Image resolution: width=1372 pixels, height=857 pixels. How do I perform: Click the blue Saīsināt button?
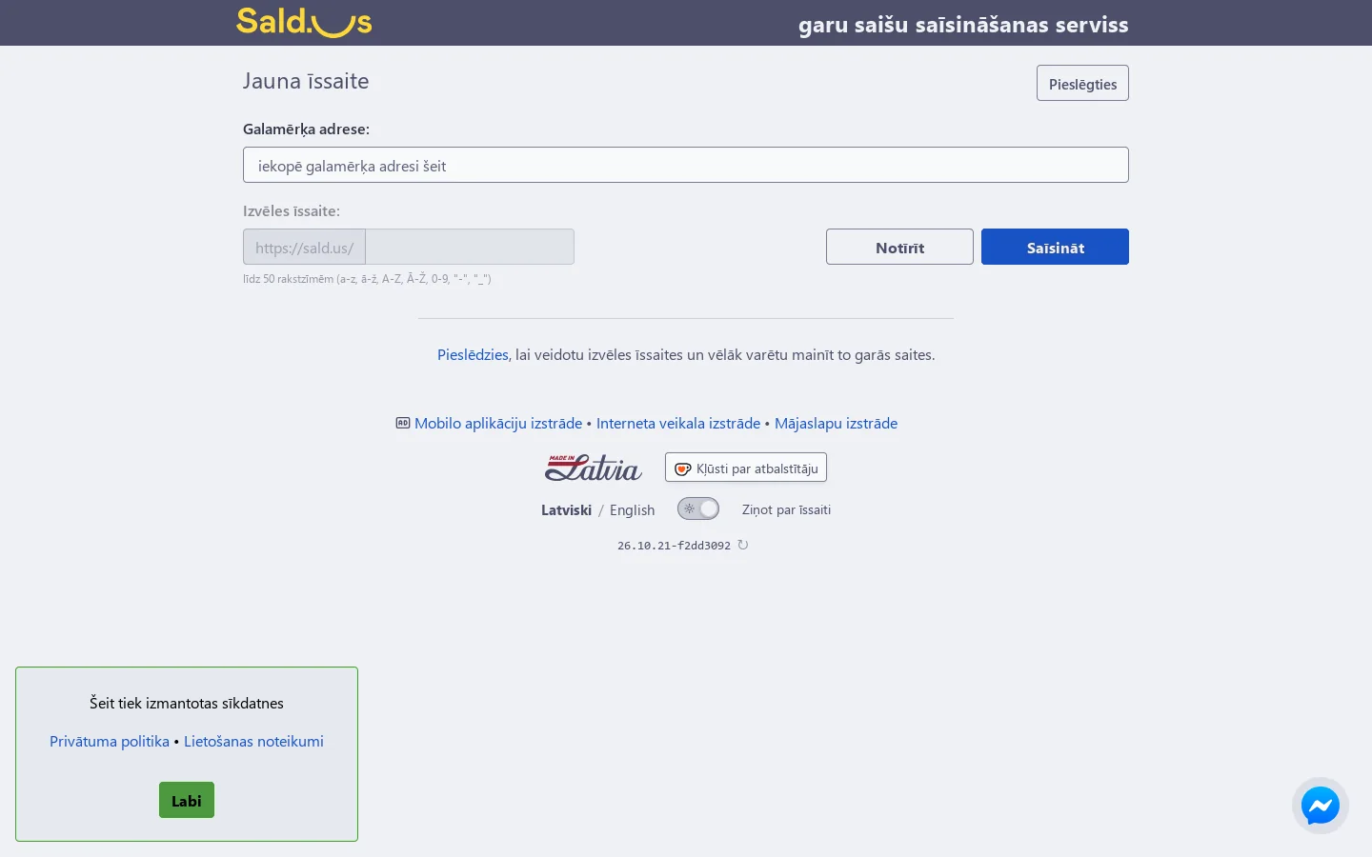coord(1055,247)
